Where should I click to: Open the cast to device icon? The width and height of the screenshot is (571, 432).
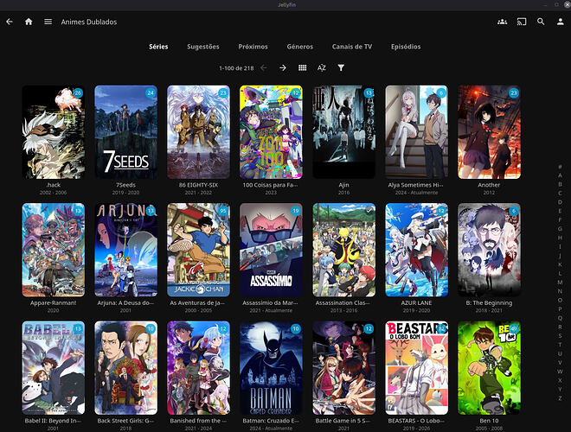coord(522,22)
